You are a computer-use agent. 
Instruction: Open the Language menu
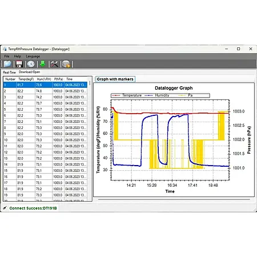tap(33, 57)
